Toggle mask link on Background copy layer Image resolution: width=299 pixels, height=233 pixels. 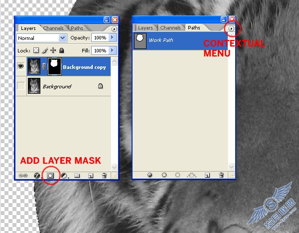44,66
